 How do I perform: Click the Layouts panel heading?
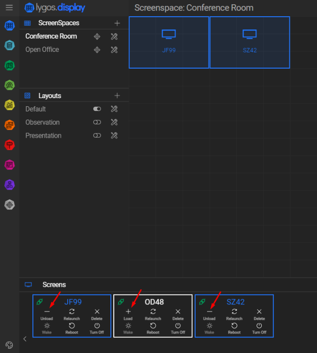pos(50,96)
